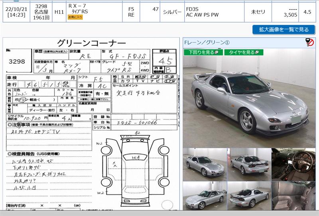Click the セールスポイント handwritten note
The width and height of the screenshot is (319, 216).
(x=138, y=93)
